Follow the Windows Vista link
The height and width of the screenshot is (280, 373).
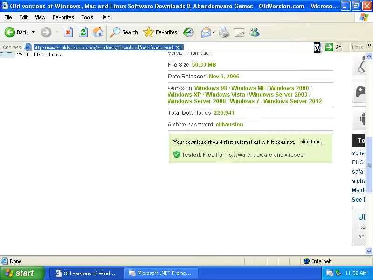[225, 95]
